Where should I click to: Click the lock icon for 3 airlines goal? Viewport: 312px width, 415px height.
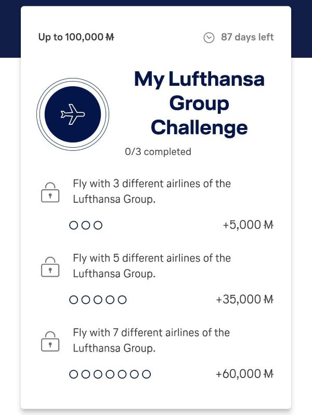[50, 192]
